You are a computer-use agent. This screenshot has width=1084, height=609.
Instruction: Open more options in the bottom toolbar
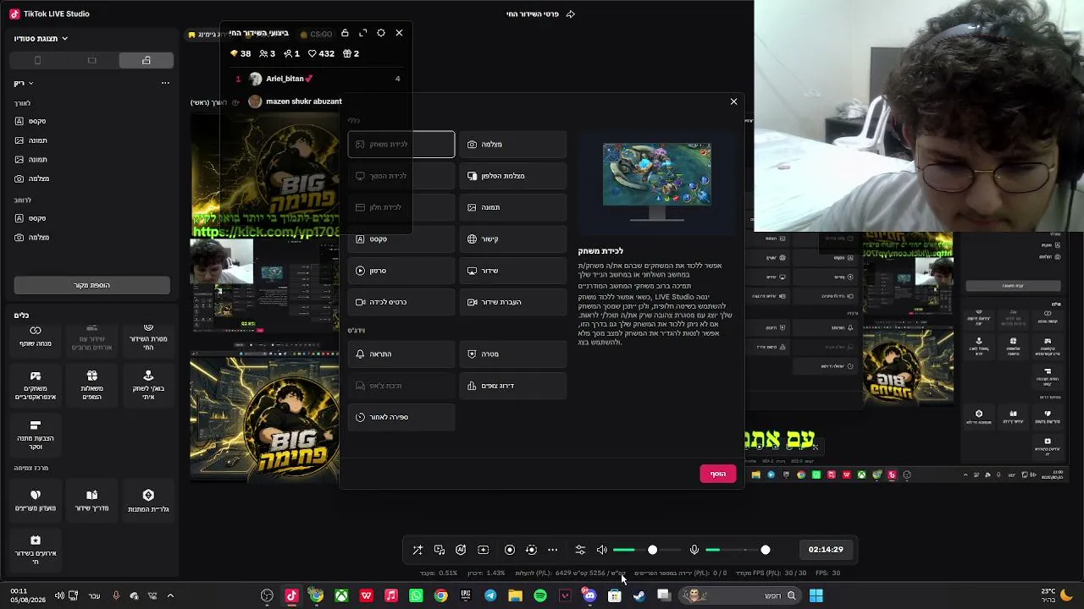pyautogui.click(x=553, y=550)
